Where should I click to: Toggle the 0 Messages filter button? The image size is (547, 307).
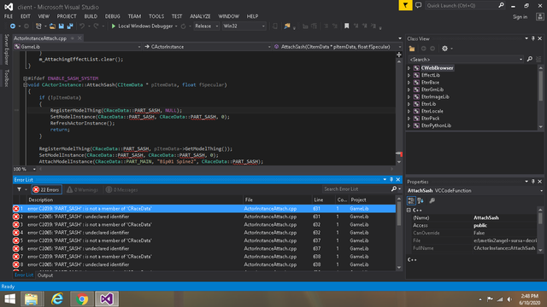pyautogui.click(x=121, y=189)
